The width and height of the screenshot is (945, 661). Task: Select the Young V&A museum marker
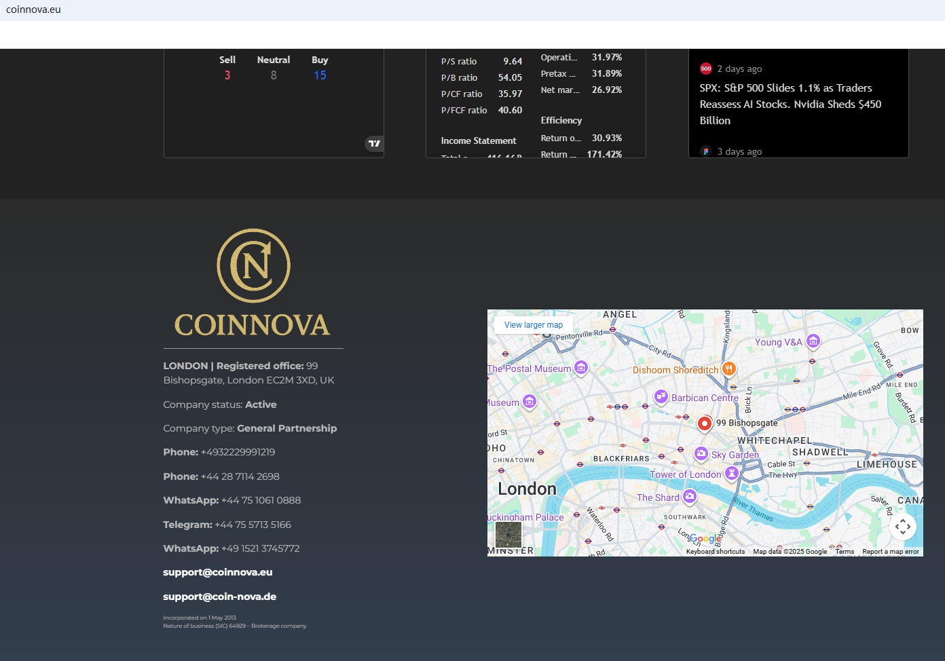tap(813, 341)
